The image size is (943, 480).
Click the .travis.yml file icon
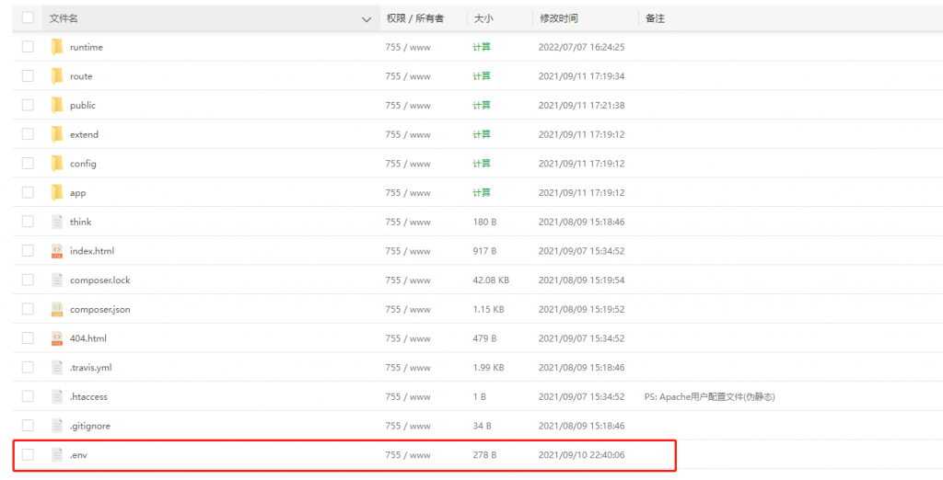coord(57,368)
